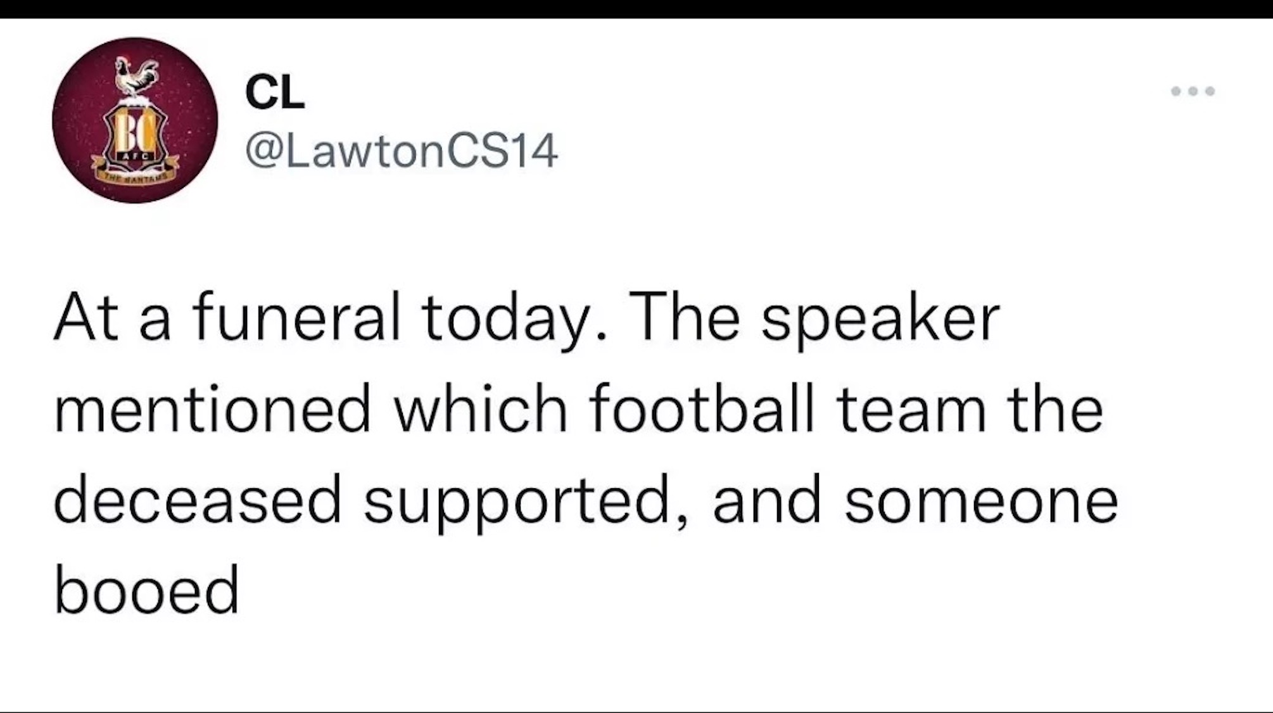Click the word "booed" in the tweet
1273x713 pixels.
147,591
